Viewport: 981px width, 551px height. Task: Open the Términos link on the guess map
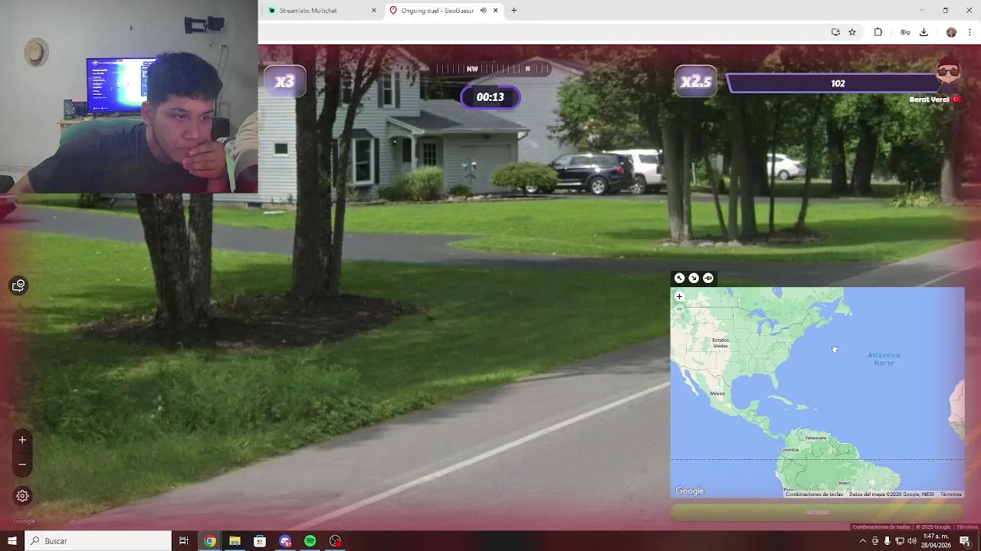click(950, 494)
